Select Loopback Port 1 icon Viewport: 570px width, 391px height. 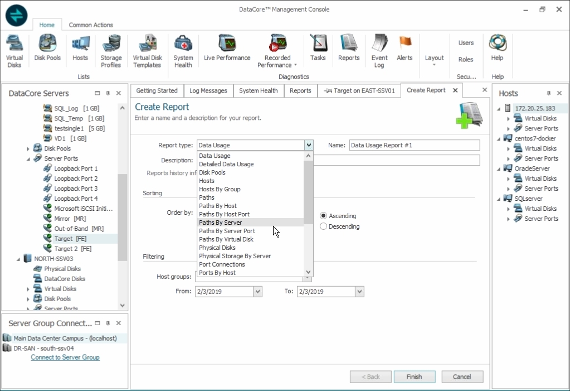click(47, 168)
